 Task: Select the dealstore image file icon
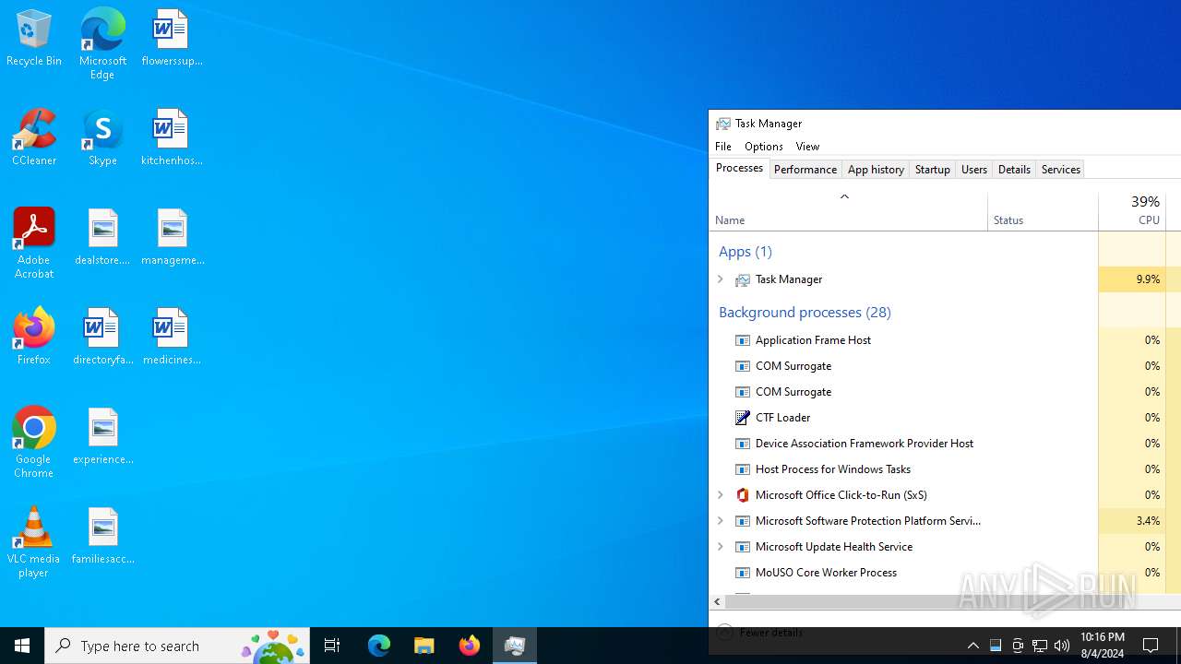click(x=102, y=238)
